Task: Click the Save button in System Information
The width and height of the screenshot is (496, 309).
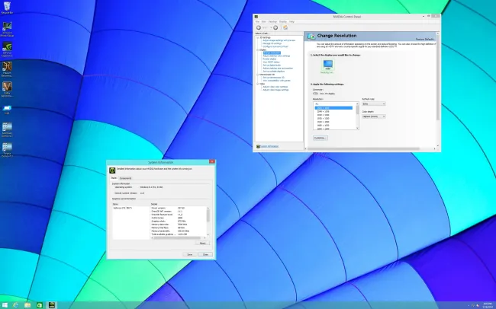Action: (x=190, y=254)
